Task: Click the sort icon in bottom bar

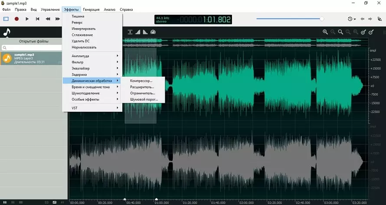Action: coord(62,202)
